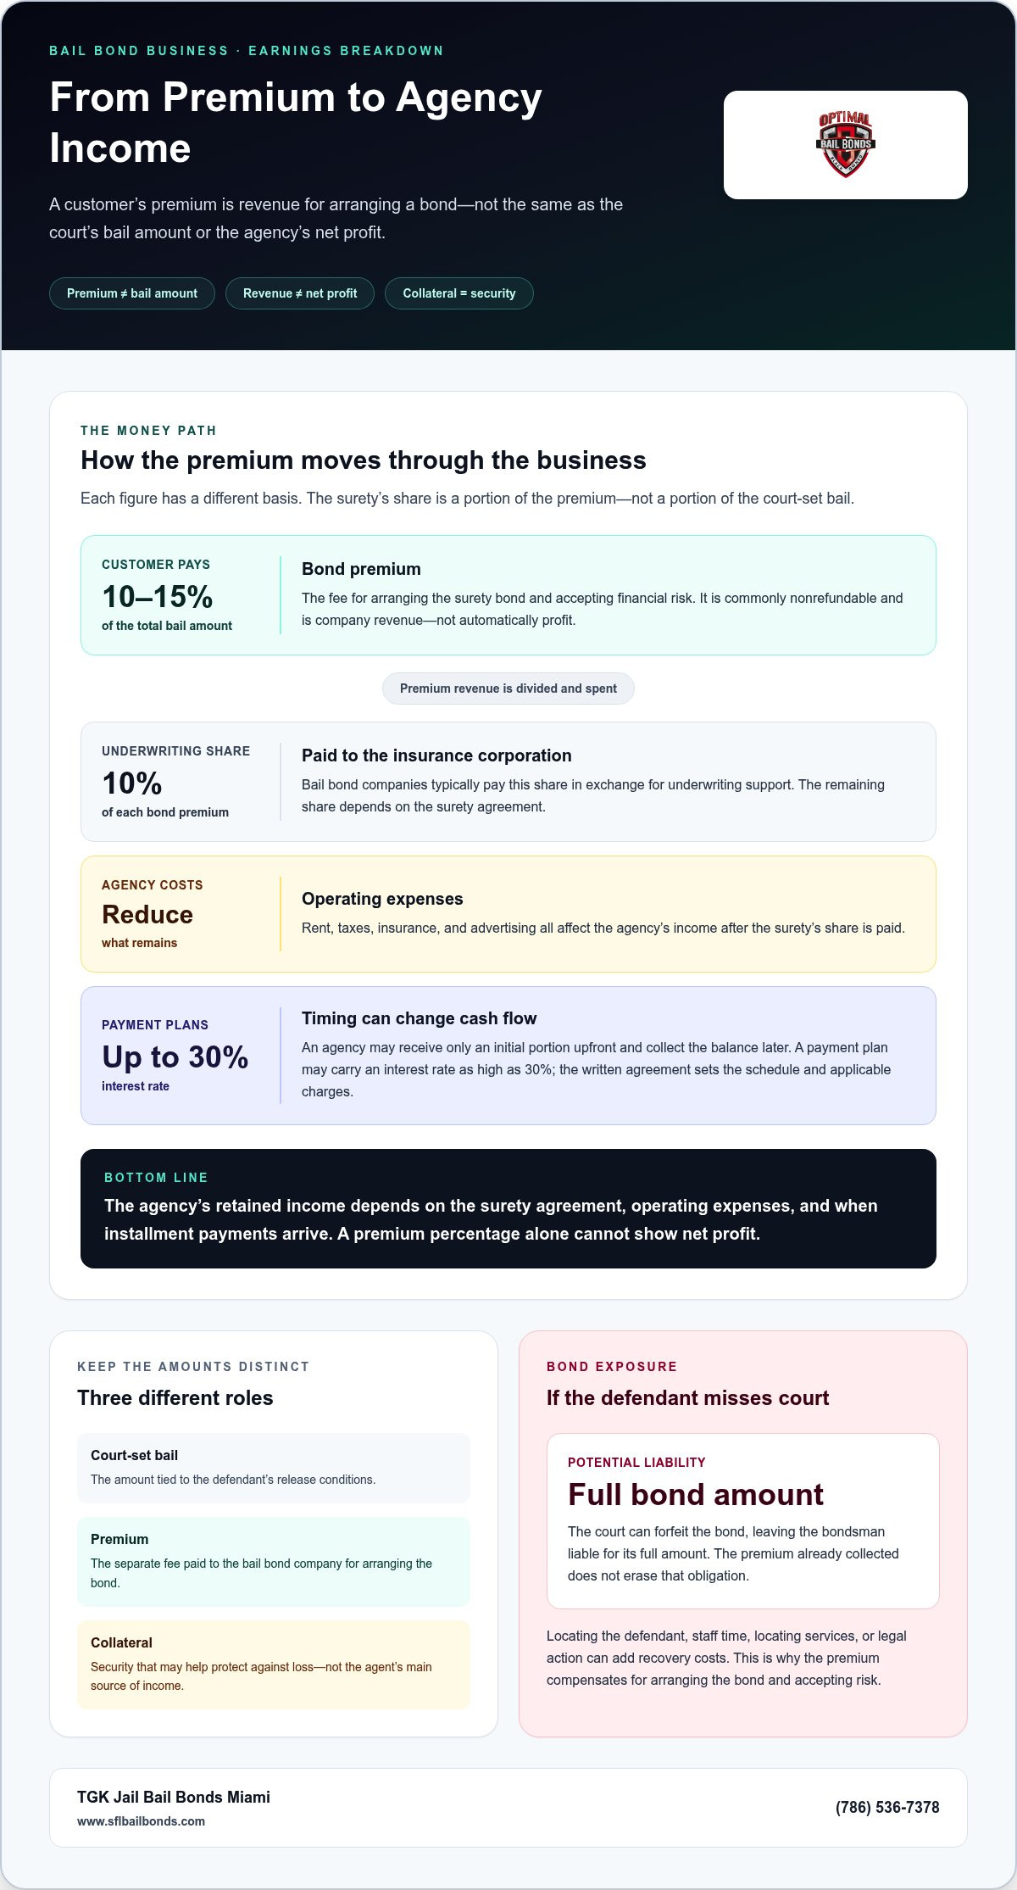1017x1890 pixels.
Task: Click 'TGK Jail Bail Bonds Miami' footer name
Action: pyautogui.click(x=174, y=1797)
